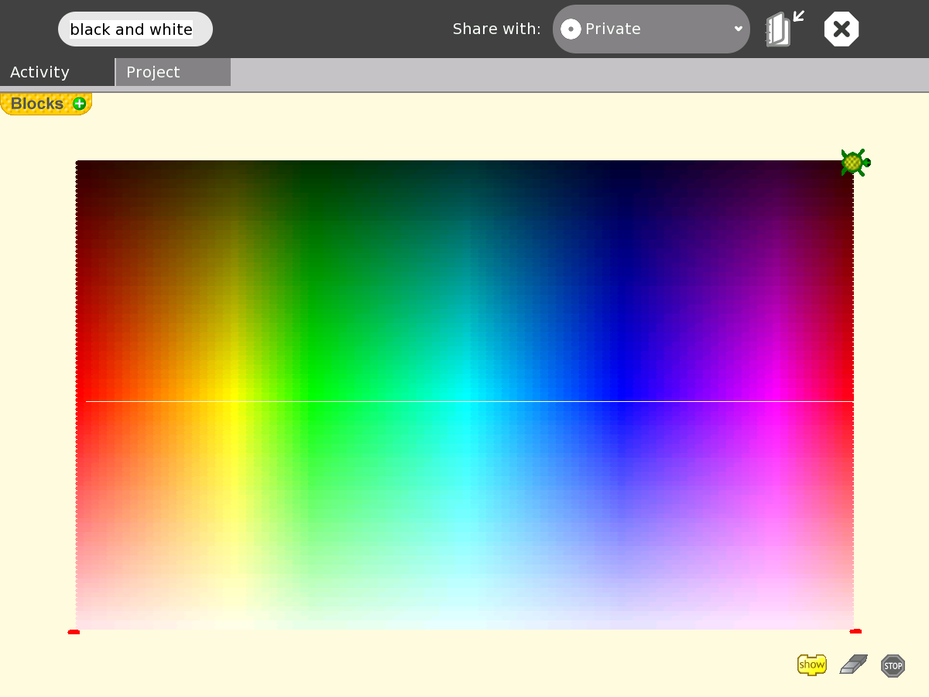Screen dimensions: 929x697
Task: Toggle blocks with the yellow show button
Action: click(x=811, y=664)
